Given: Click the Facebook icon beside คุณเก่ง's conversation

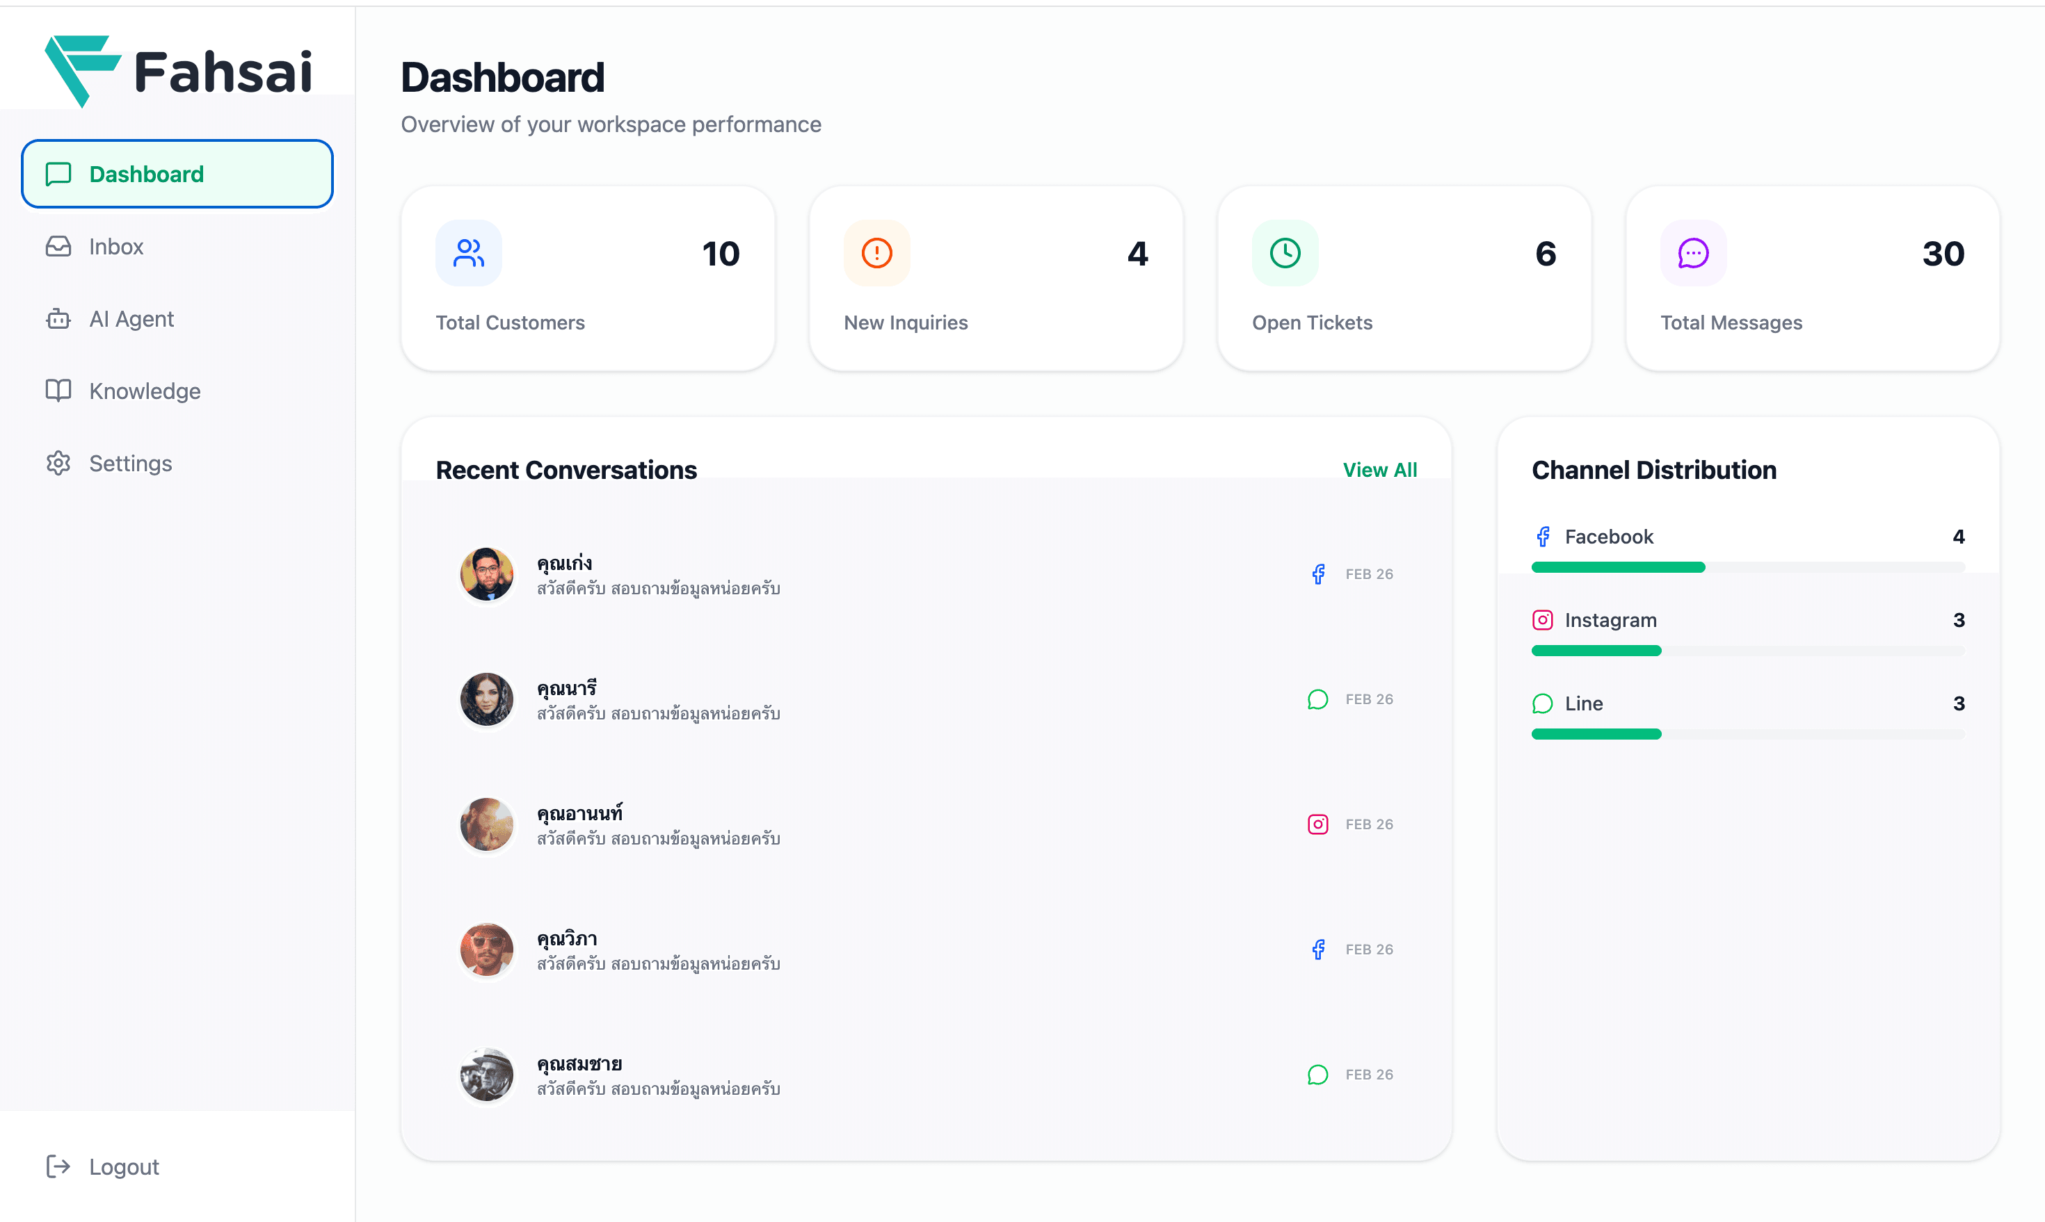Looking at the screenshot, I should click(1319, 573).
